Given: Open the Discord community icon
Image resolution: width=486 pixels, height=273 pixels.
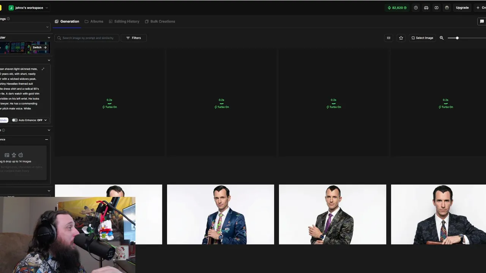Looking at the screenshot, I should [x=426, y=8].
